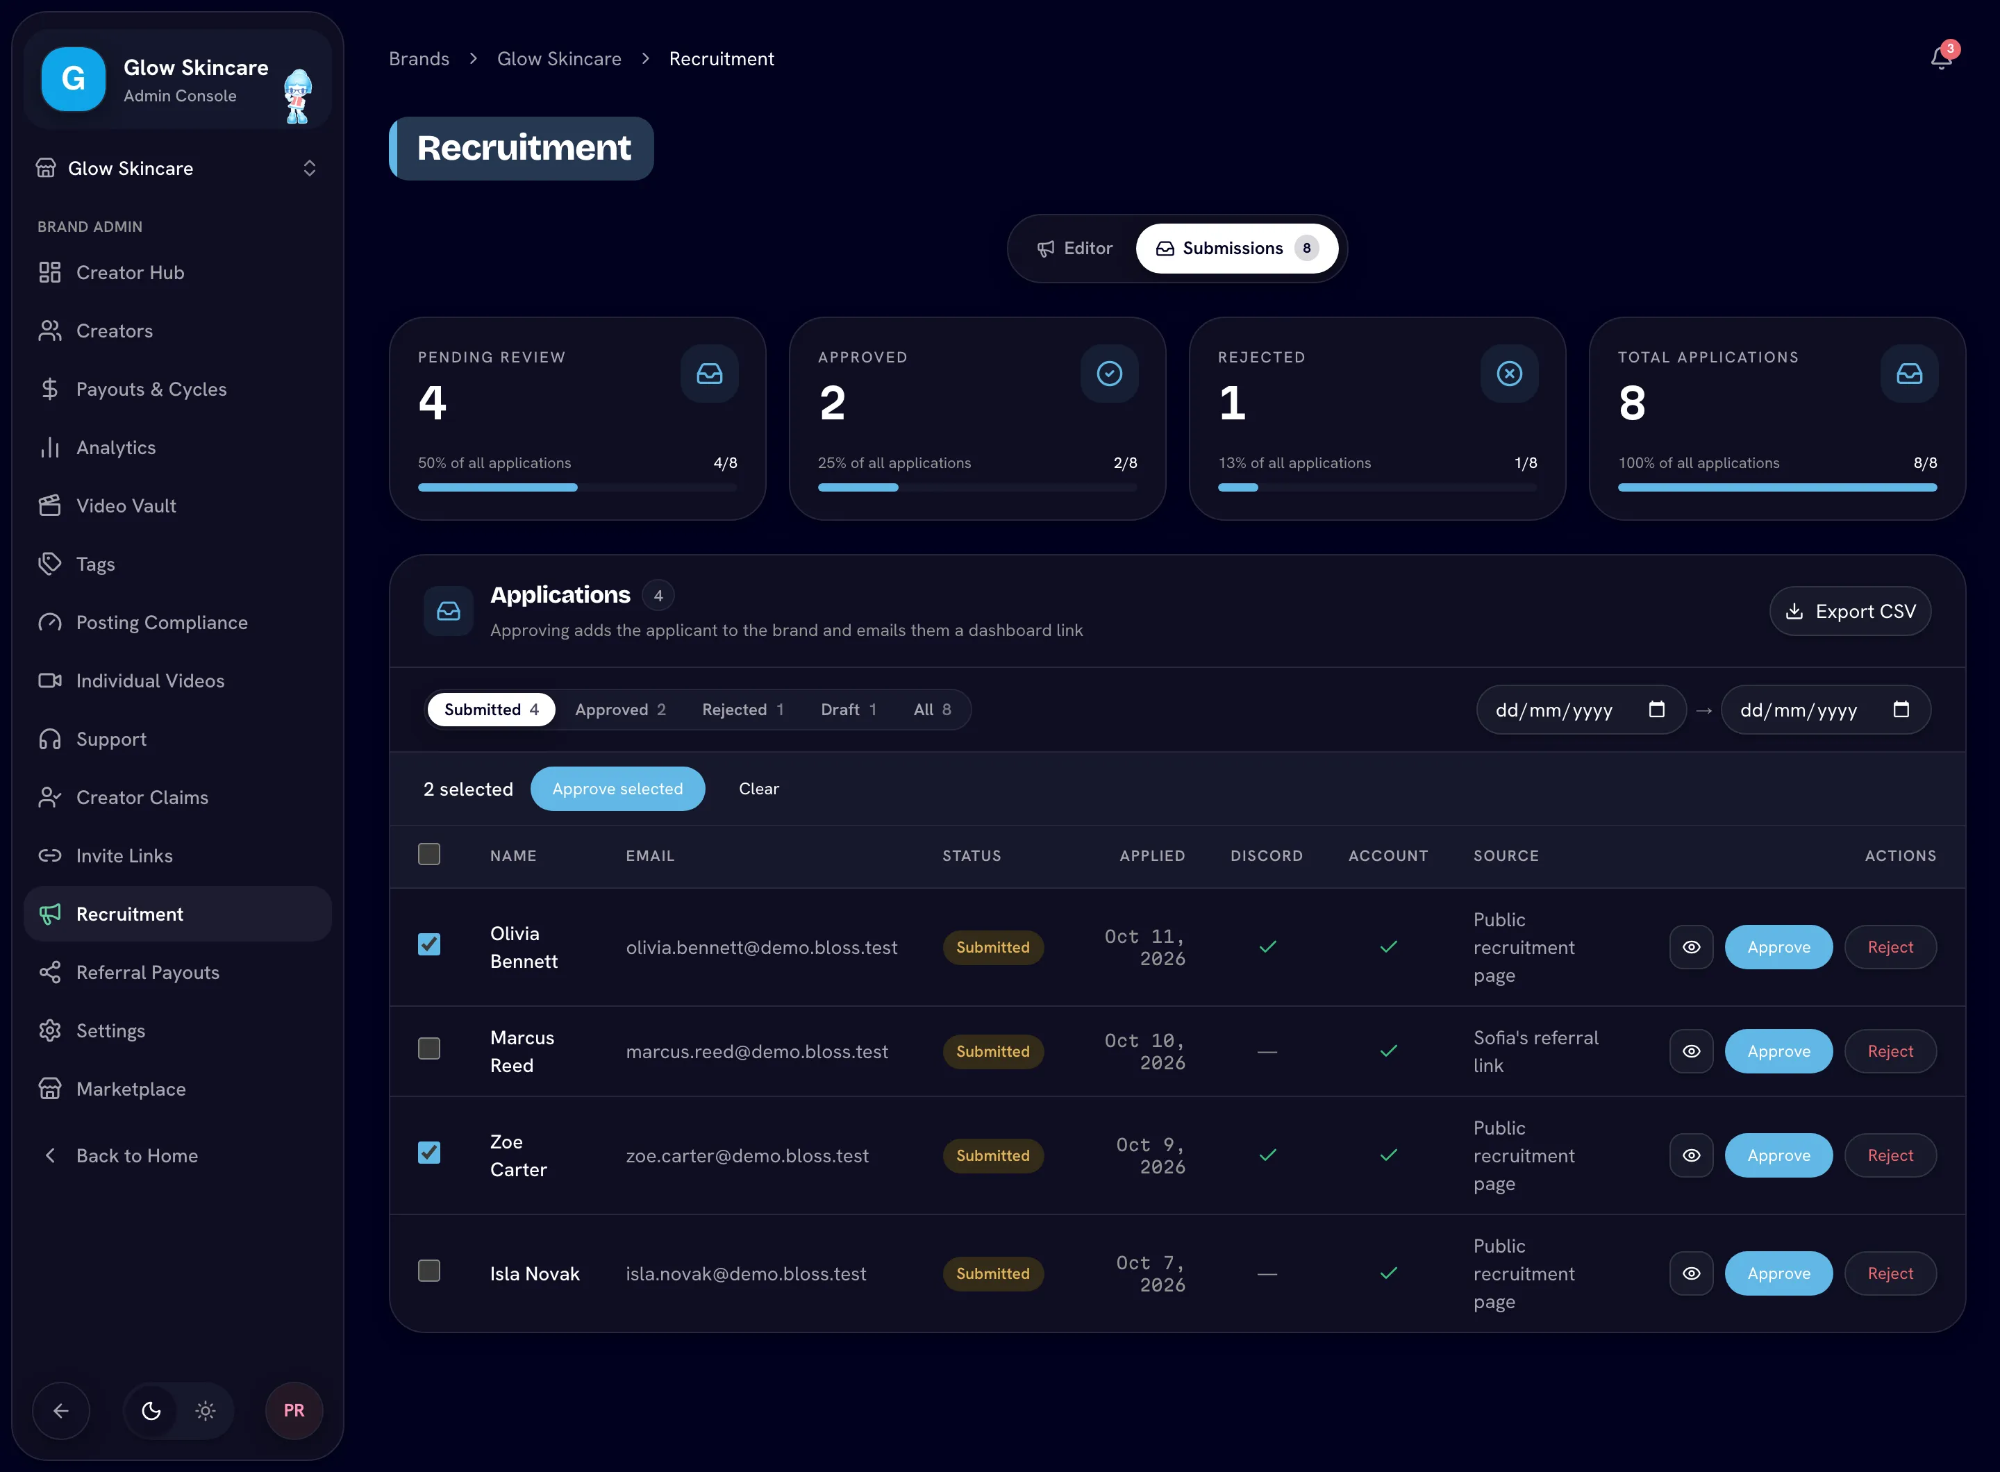
Task: Expand the Glow Skincare brand switcher
Action: pyautogui.click(x=177, y=169)
